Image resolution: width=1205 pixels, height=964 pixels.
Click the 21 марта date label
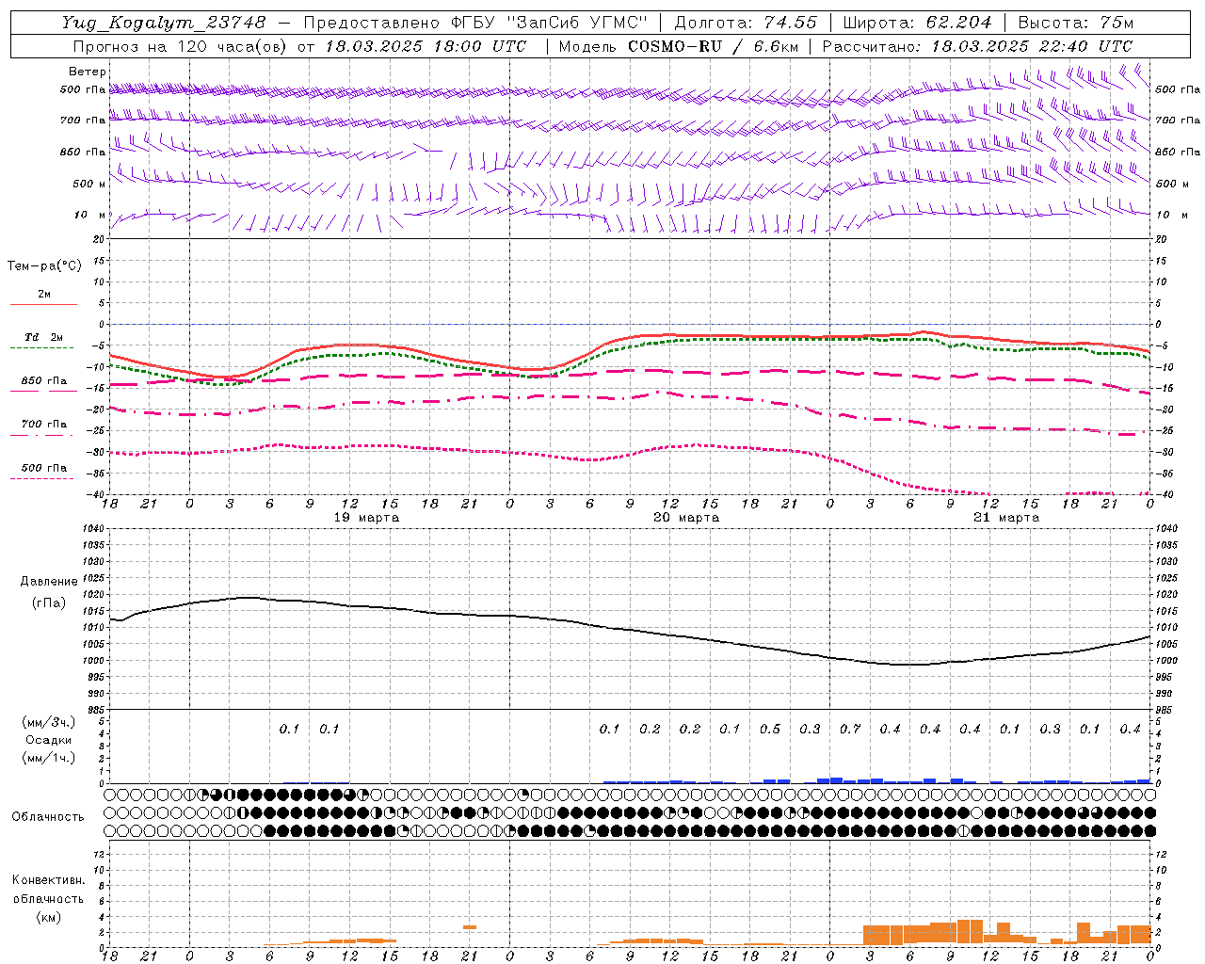1007,518
